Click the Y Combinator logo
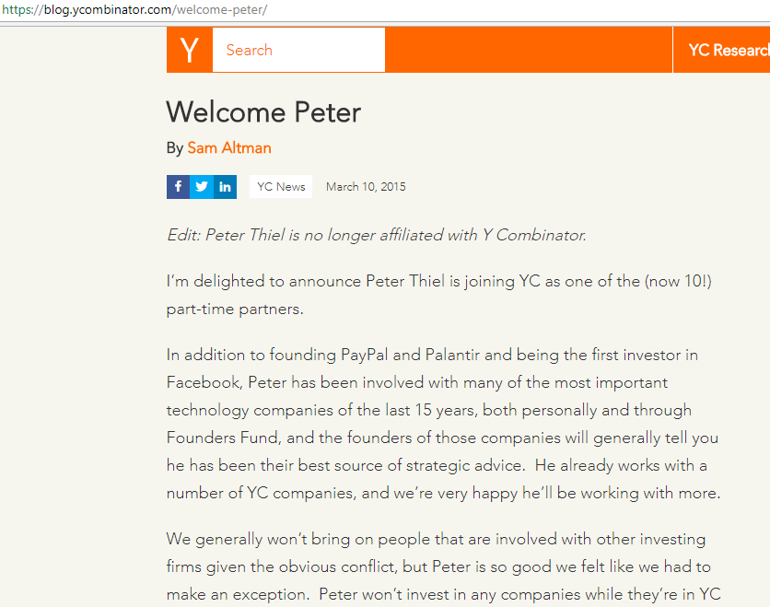Screen dimensions: 770x607 [x=190, y=50]
